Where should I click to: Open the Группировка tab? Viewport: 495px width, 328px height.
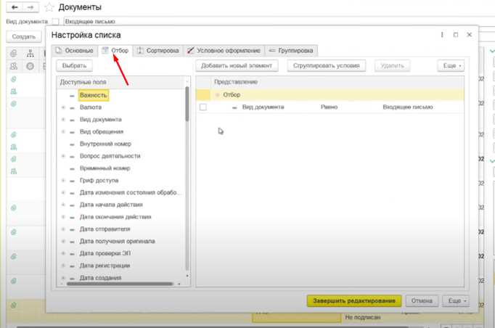point(291,51)
